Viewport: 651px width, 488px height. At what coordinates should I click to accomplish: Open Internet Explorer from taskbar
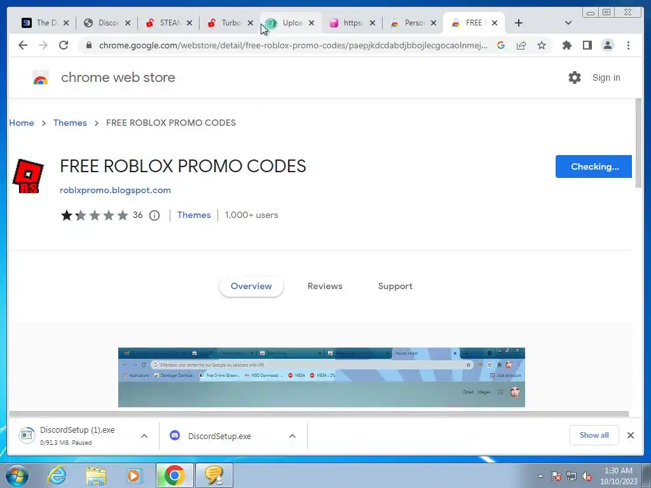point(57,475)
